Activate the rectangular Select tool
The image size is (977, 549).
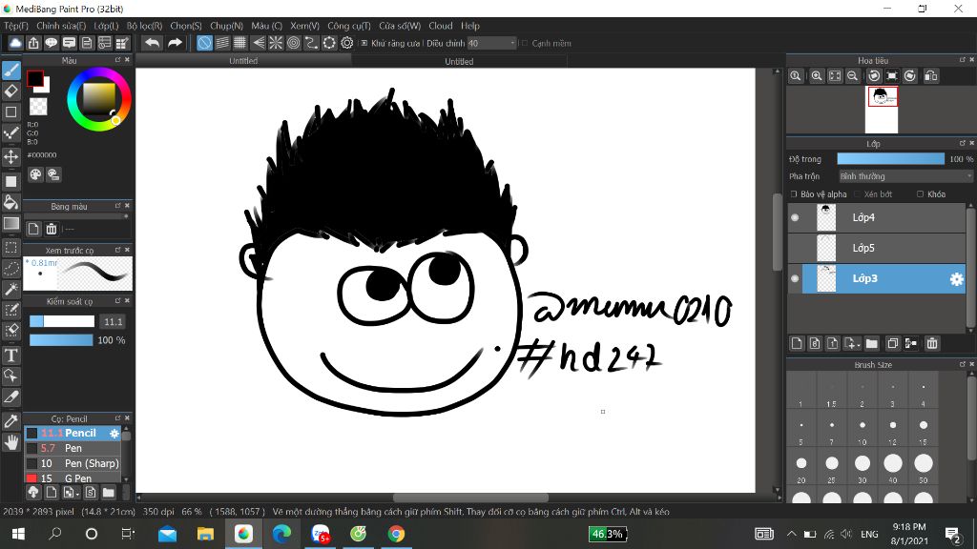tap(11, 247)
